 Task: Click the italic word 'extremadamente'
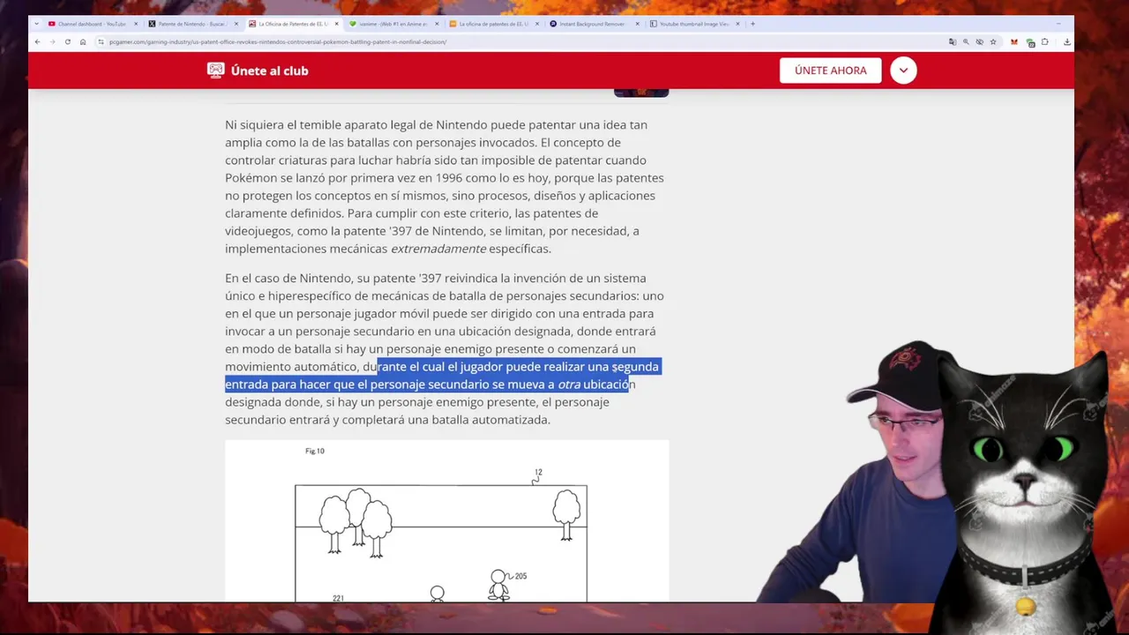pyautogui.click(x=438, y=249)
